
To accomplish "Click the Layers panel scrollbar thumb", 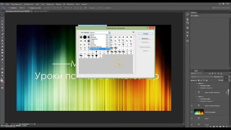I will pyautogui.click(x=228, y=92).
